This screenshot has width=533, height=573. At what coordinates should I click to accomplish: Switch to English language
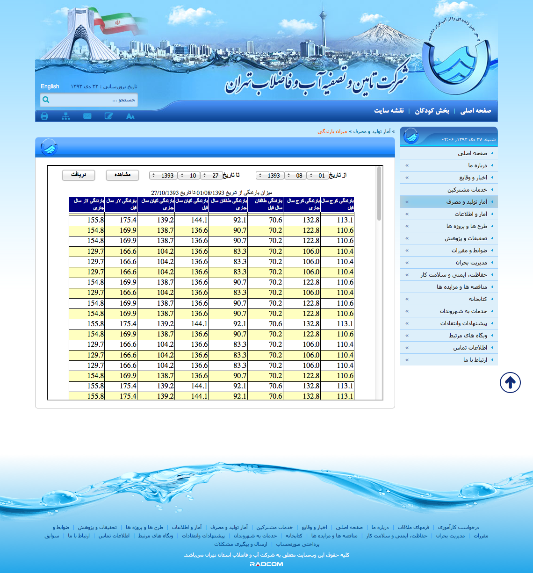(50, 86)
